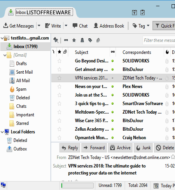This screenshot has width=175, height=190.
Task: Archive the selected message
Action: click(x=120, y=148)
